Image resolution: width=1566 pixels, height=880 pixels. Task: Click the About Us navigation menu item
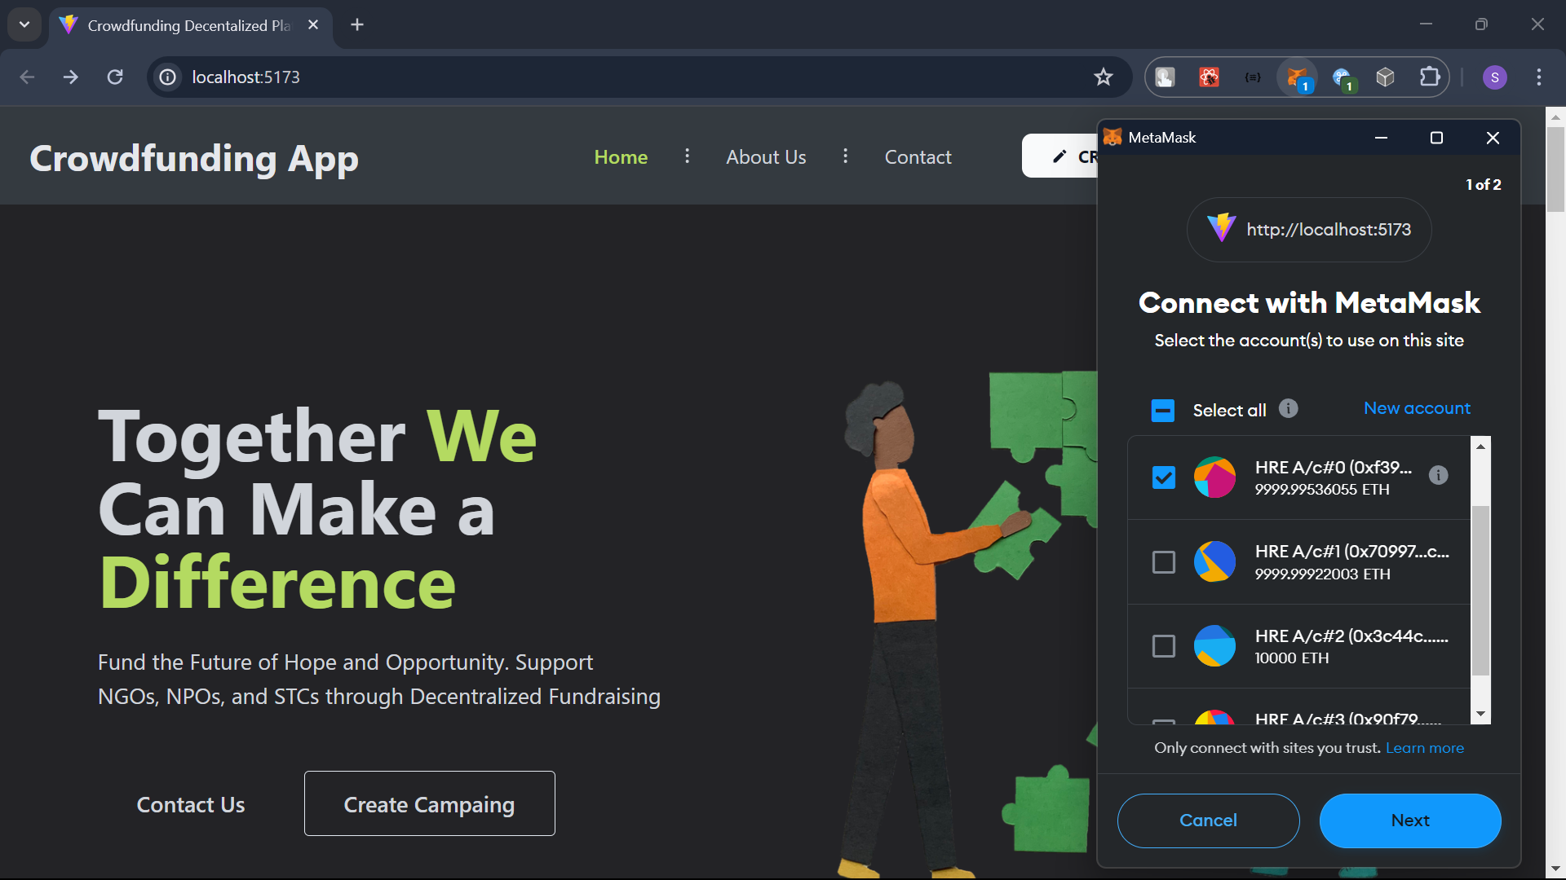point(767,157)
